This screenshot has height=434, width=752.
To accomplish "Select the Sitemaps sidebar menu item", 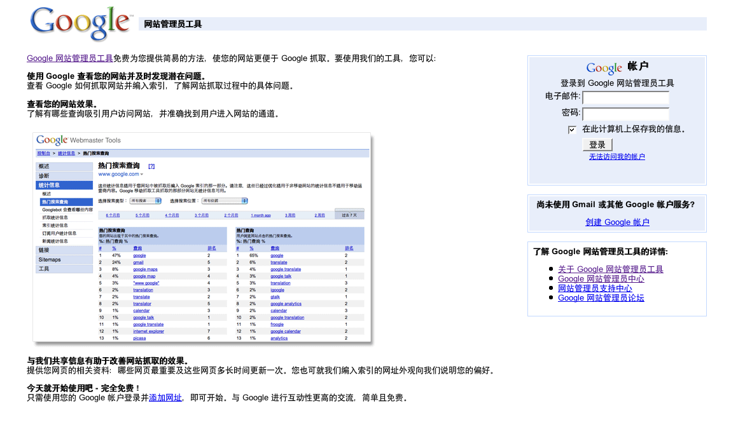I will point(64,259).
